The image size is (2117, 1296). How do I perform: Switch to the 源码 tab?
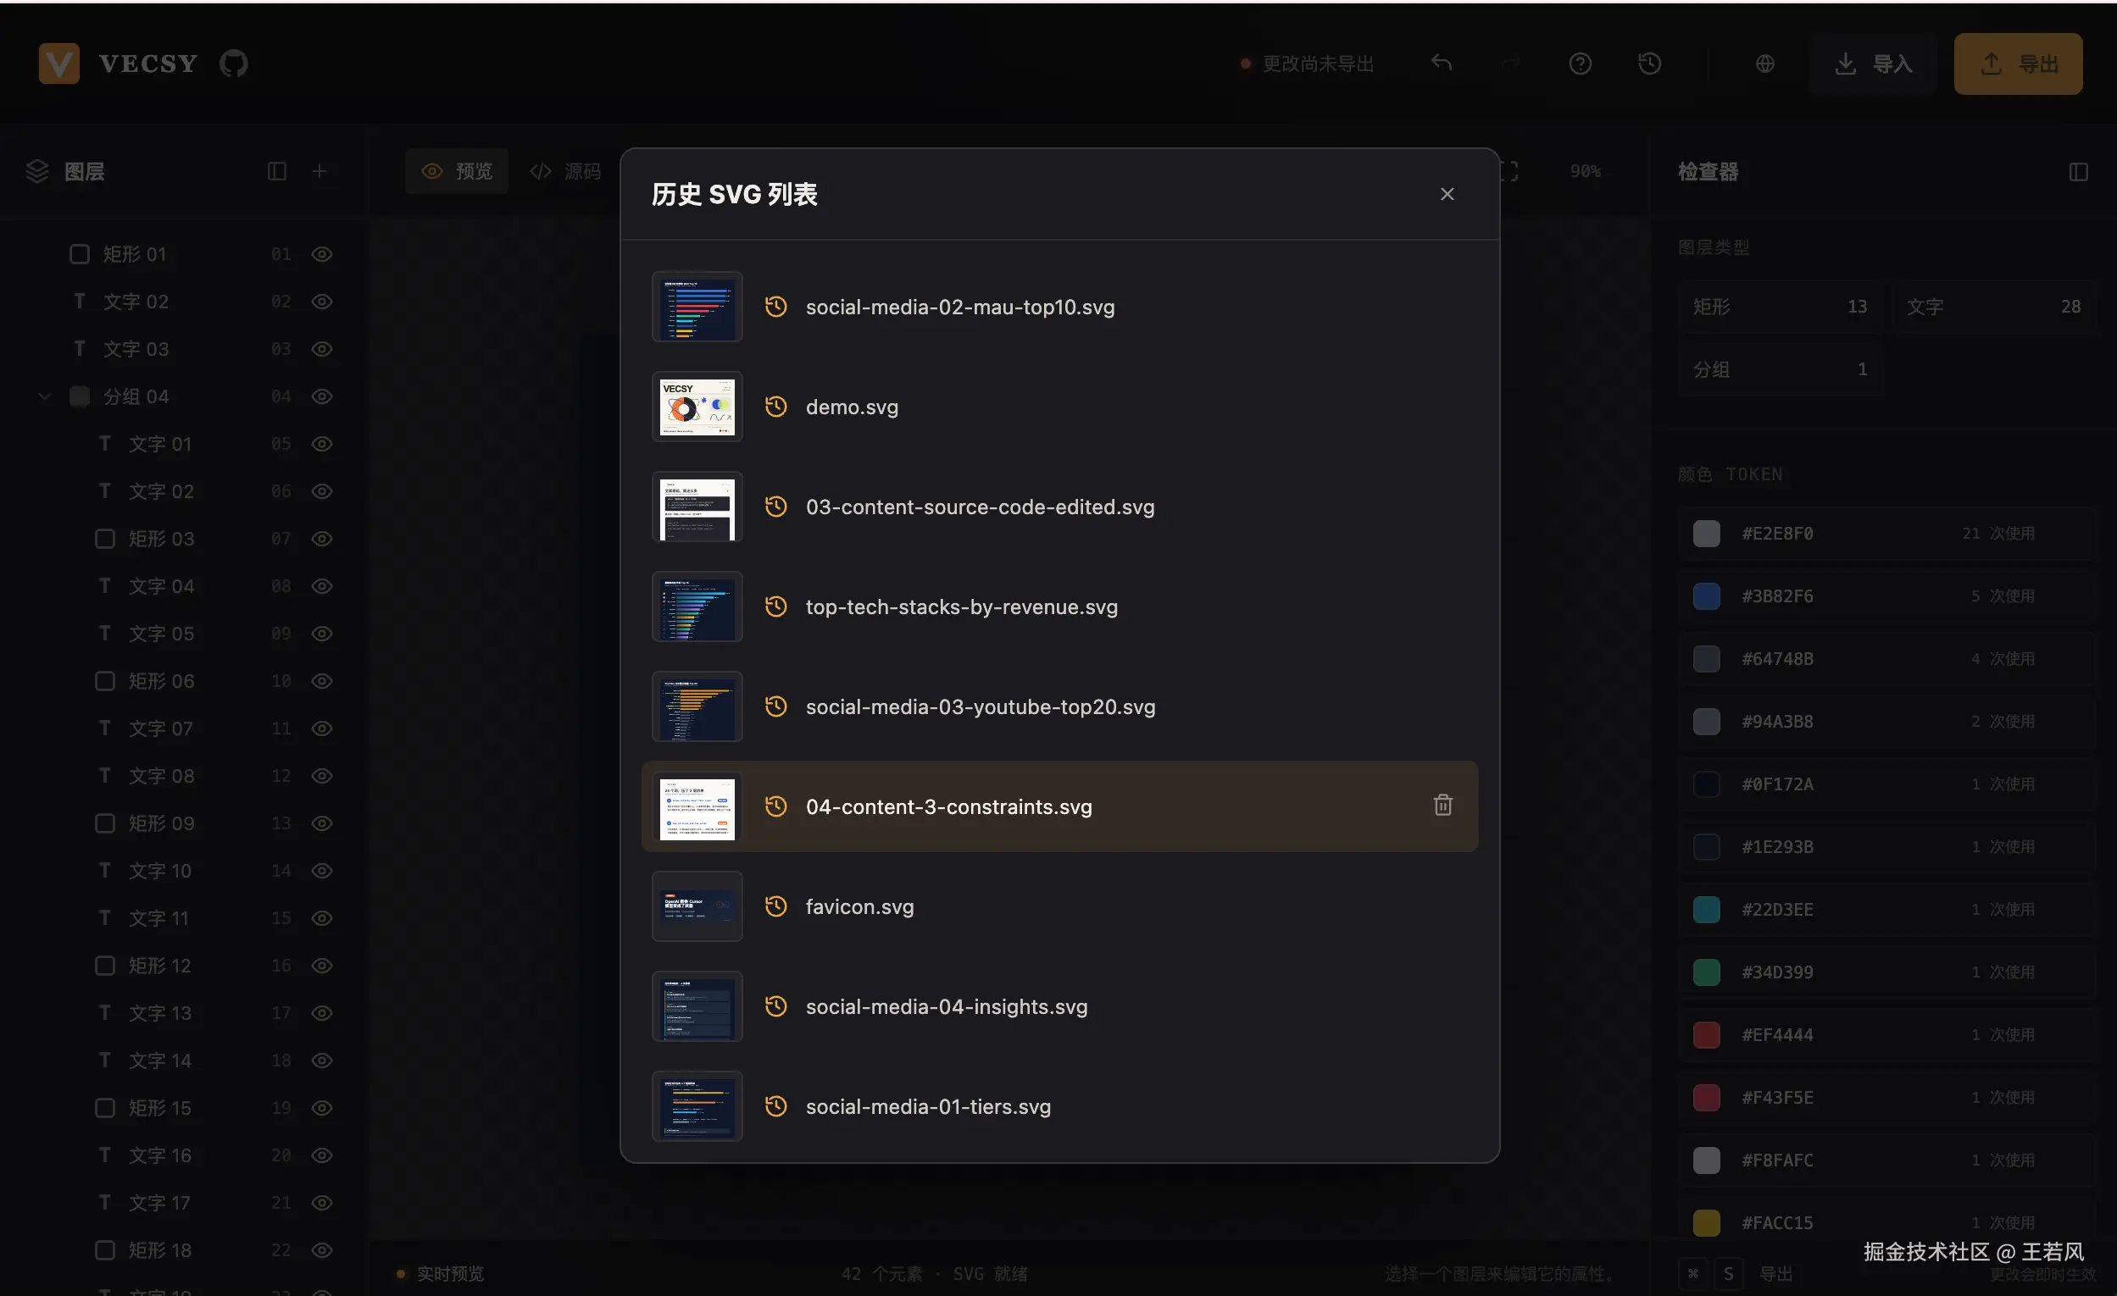point(565,171)
